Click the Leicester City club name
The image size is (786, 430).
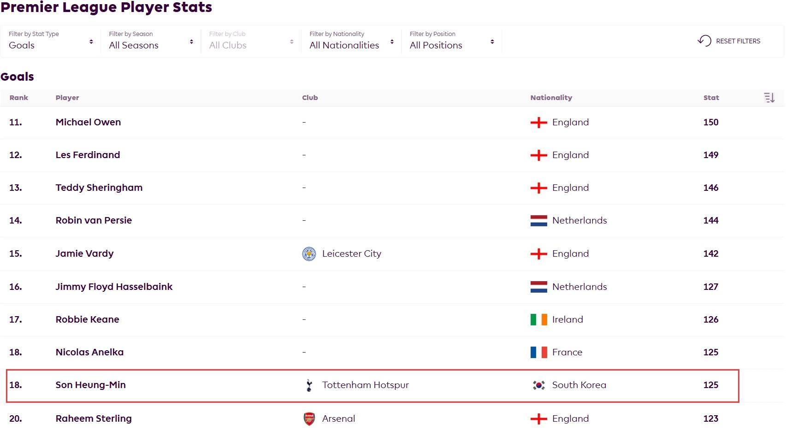pos(351,254)
